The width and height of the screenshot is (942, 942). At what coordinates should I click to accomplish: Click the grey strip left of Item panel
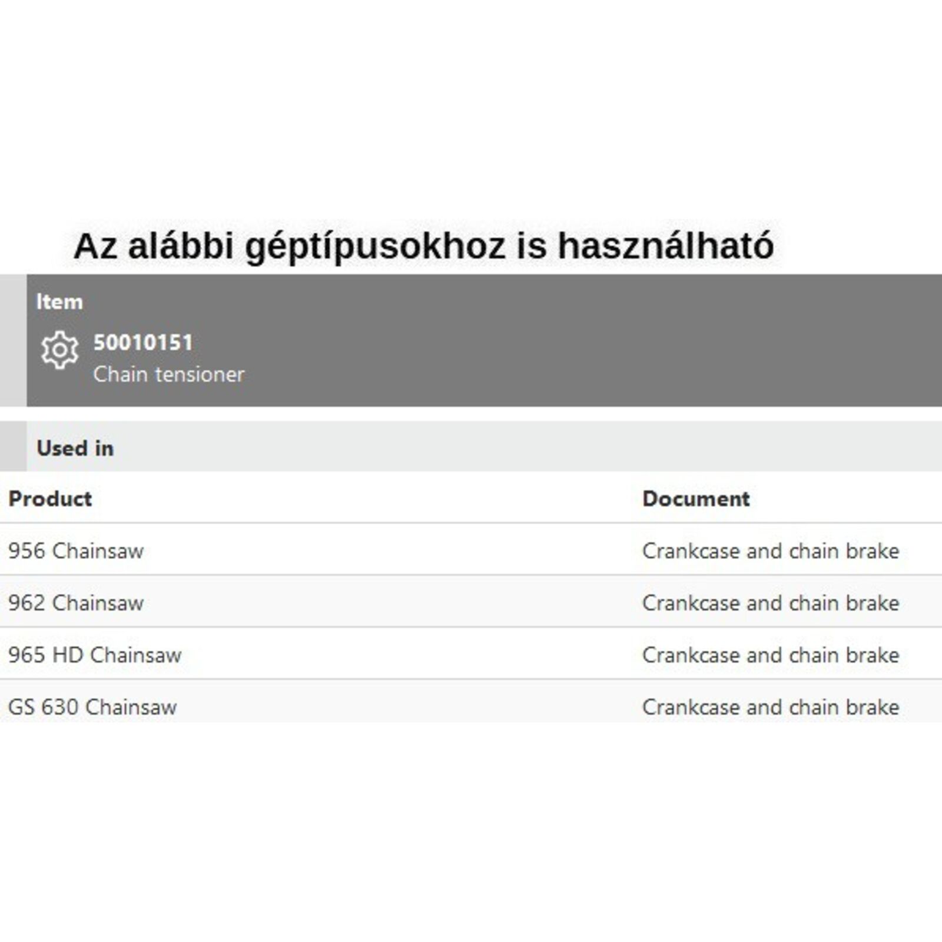click(13, 340)
